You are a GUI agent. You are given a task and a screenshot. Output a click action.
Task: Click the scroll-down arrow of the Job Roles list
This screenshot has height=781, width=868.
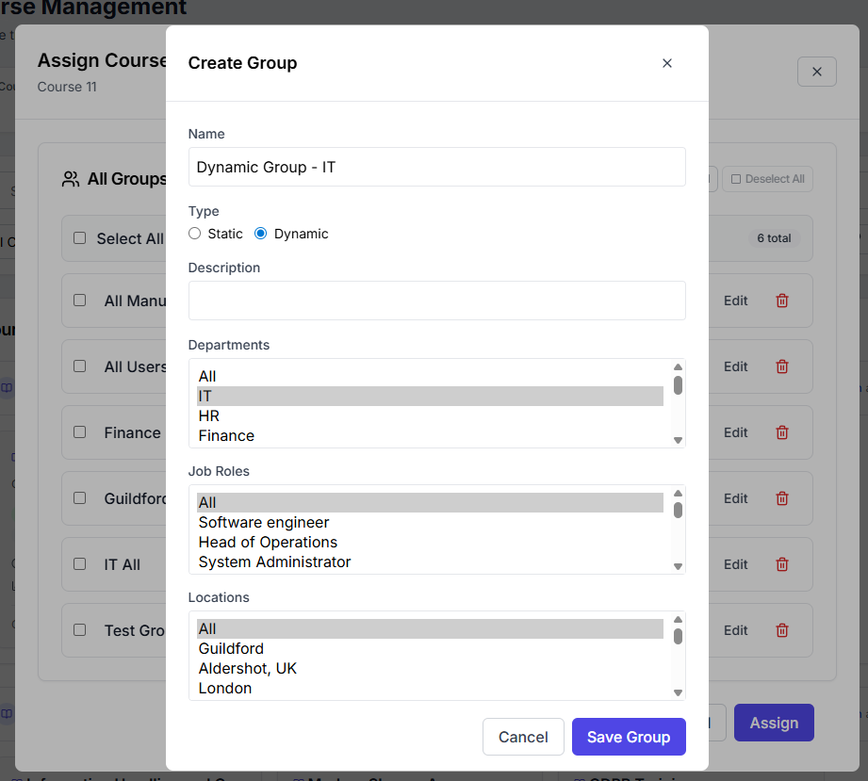[678, 564]
